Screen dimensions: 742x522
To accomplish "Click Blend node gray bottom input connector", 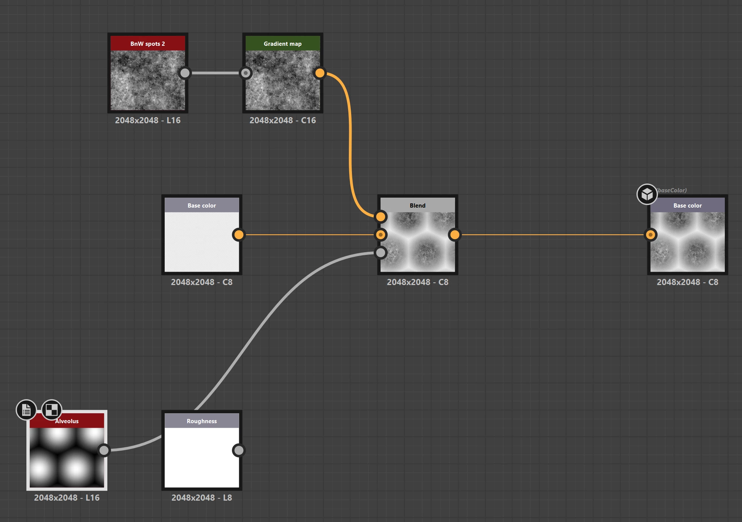I will [x=381, y=253].
